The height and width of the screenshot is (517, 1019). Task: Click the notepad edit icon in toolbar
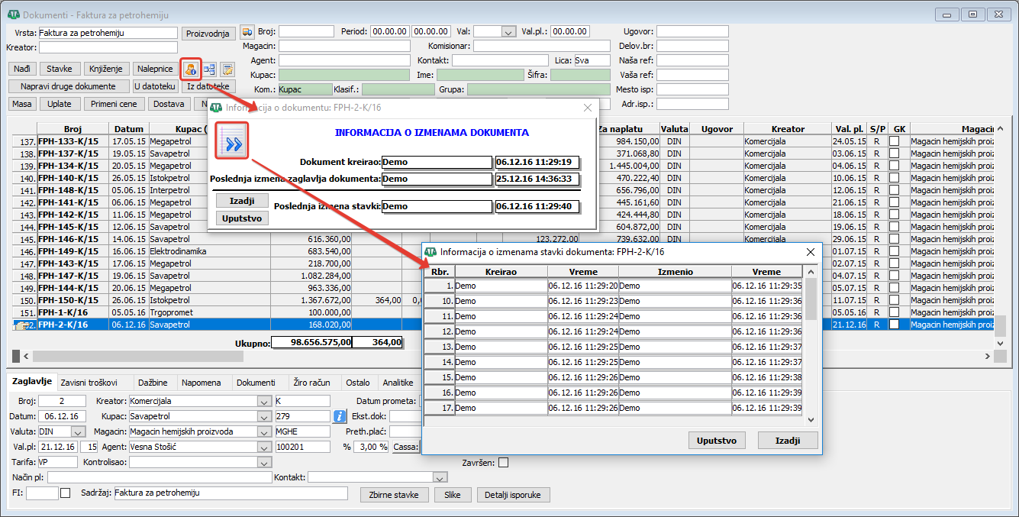tap(227, 69)
